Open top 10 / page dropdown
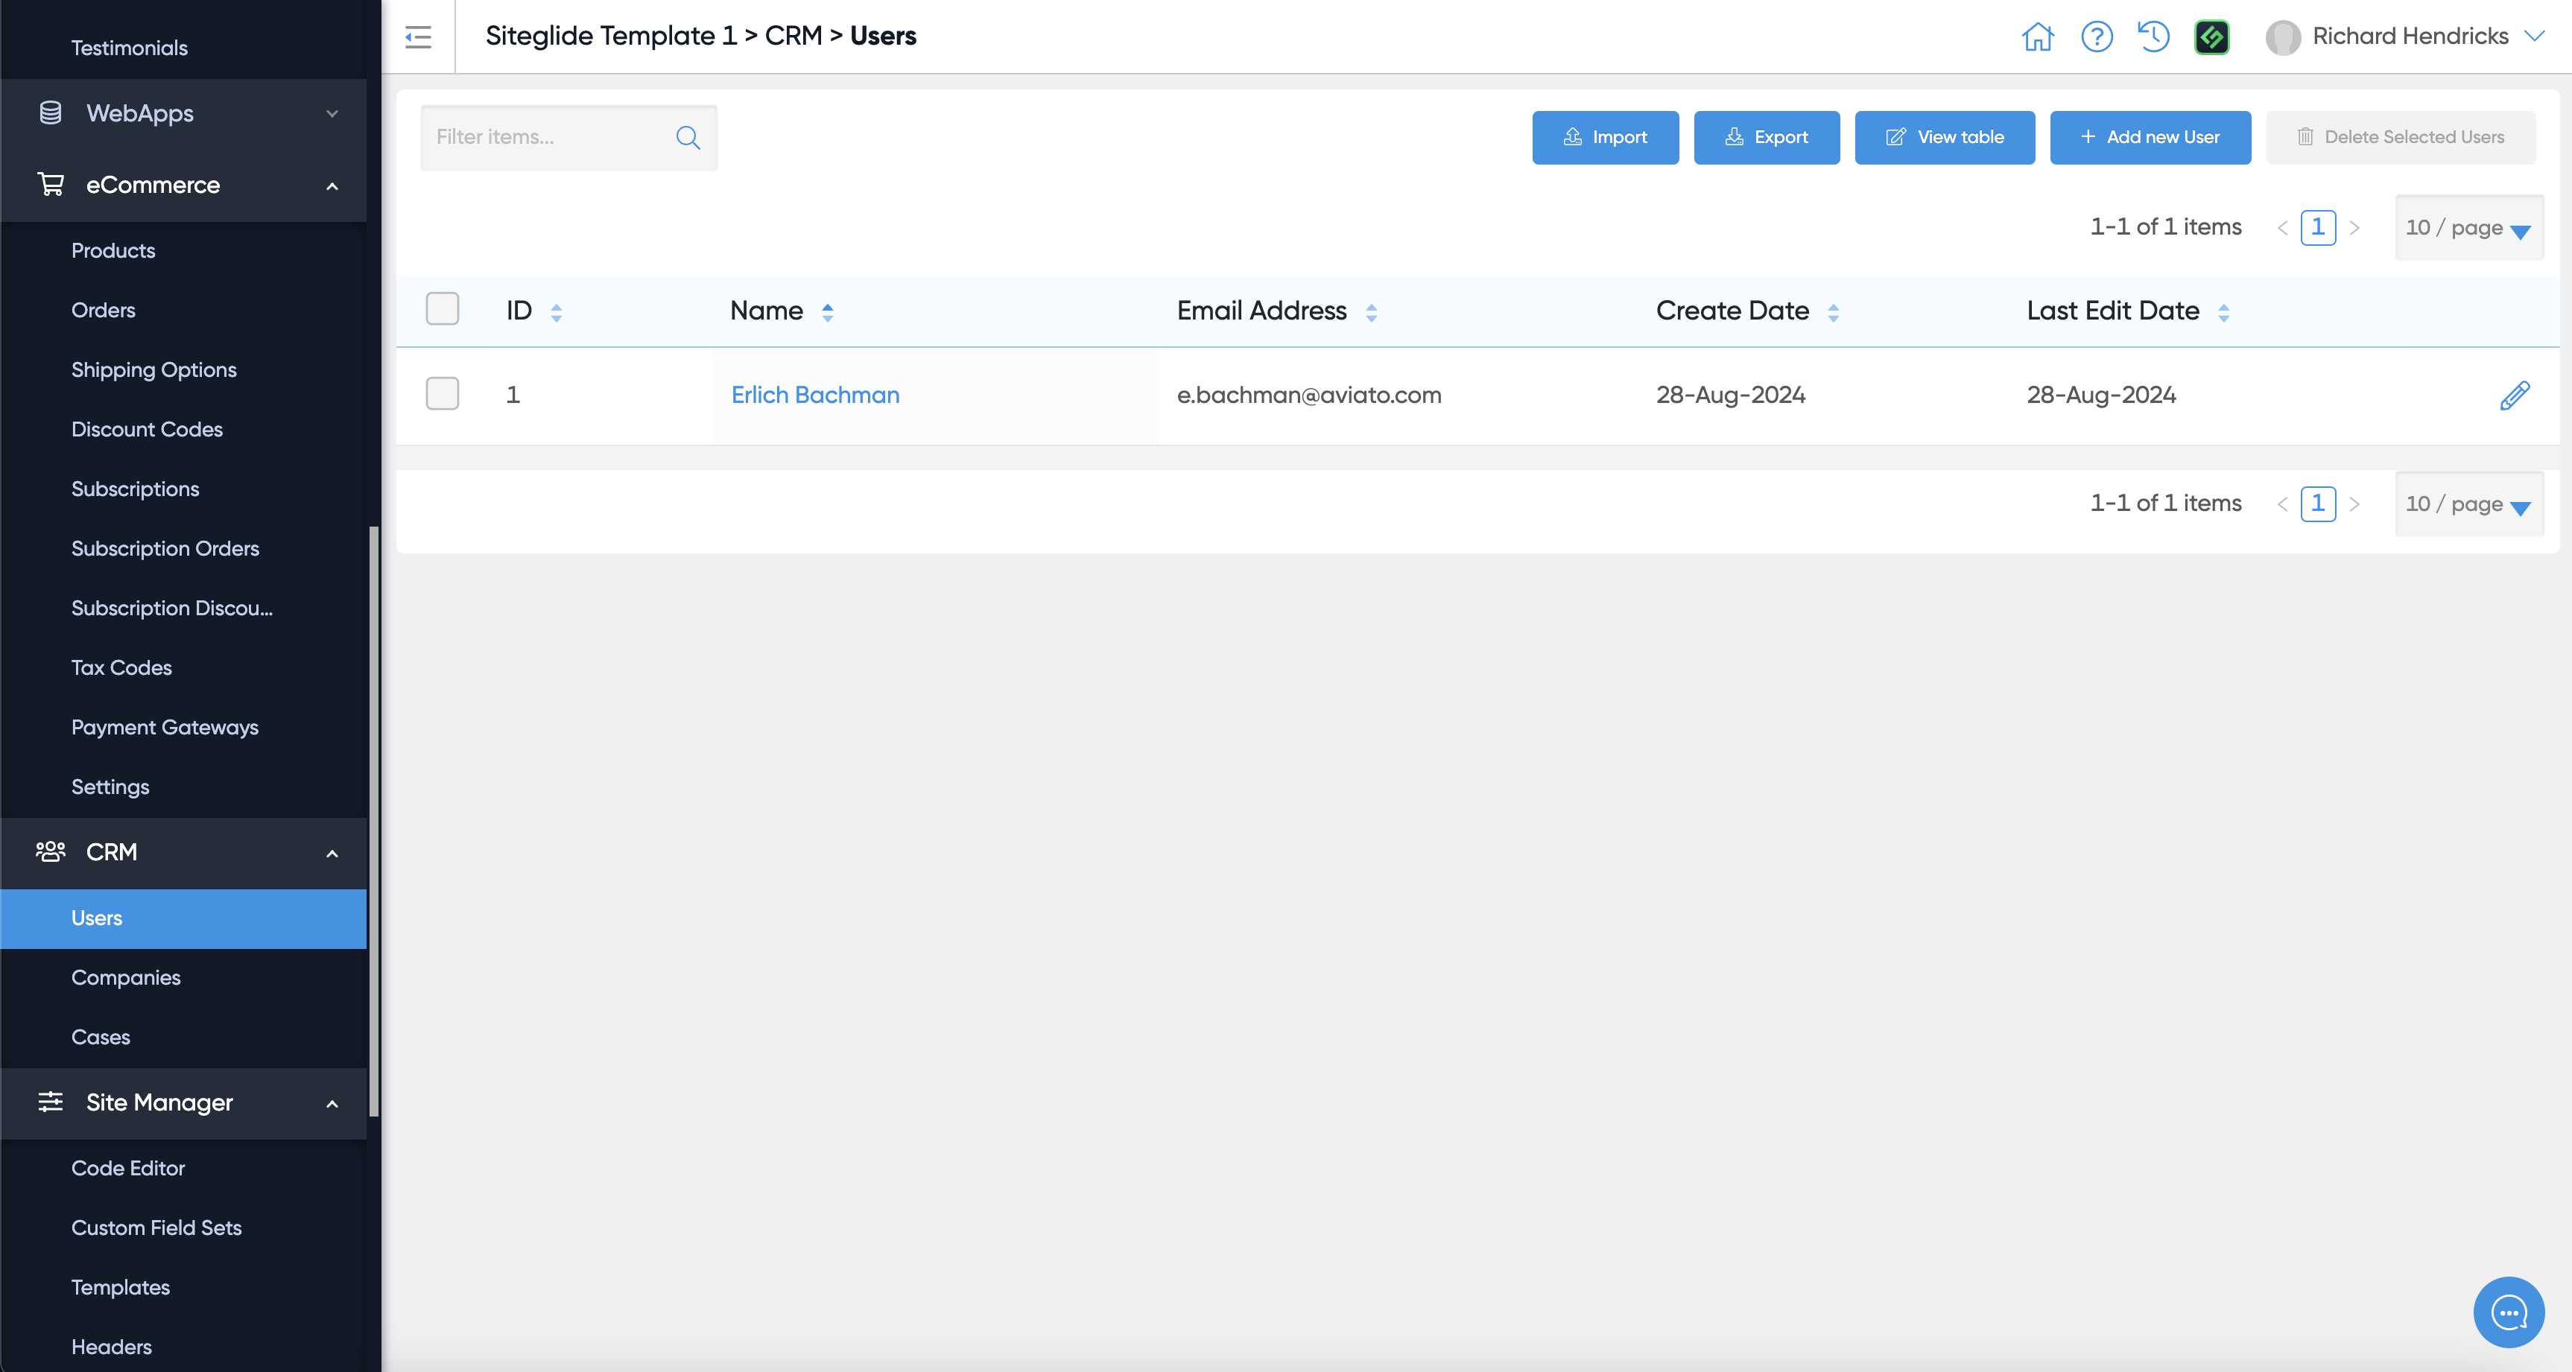The width and height of the screenshot is (2572, 1372). 2468,227
